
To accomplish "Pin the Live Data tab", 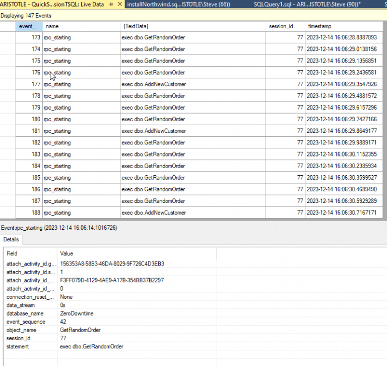I will click(x=111, y=4).
